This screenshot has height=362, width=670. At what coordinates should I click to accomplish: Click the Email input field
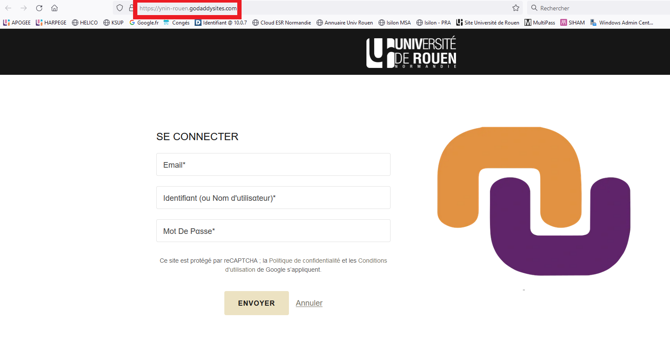click(273, 165)
